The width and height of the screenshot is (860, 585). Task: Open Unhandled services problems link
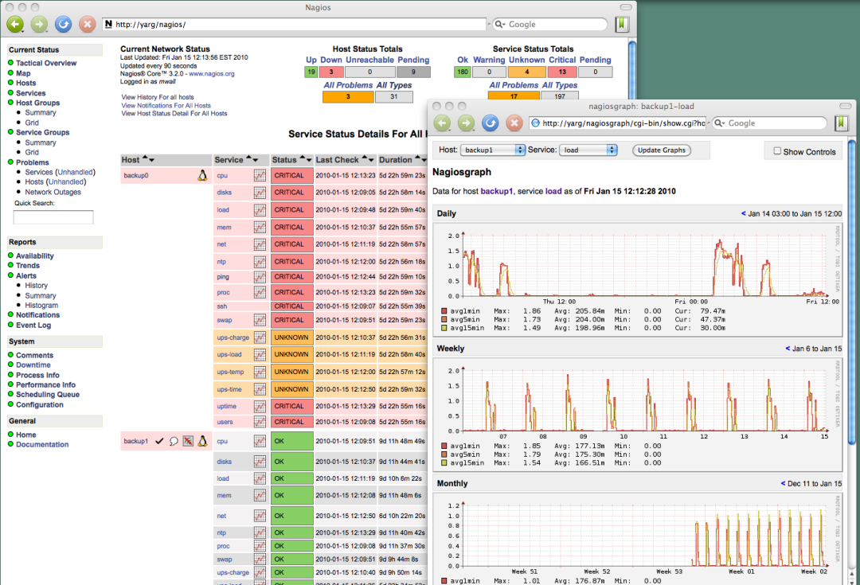(x=76, y=172)
